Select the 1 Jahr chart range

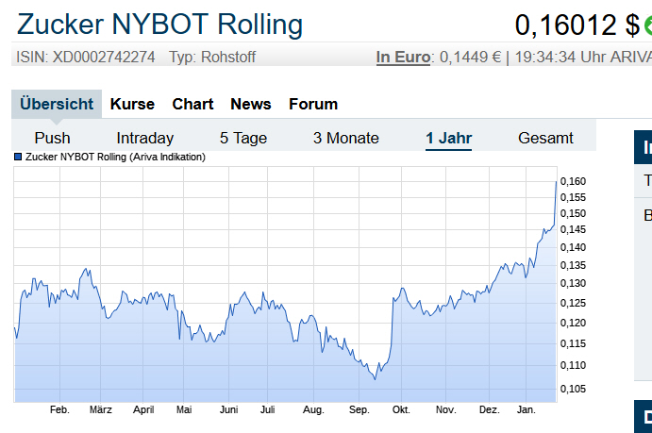(x=449, y=138)
